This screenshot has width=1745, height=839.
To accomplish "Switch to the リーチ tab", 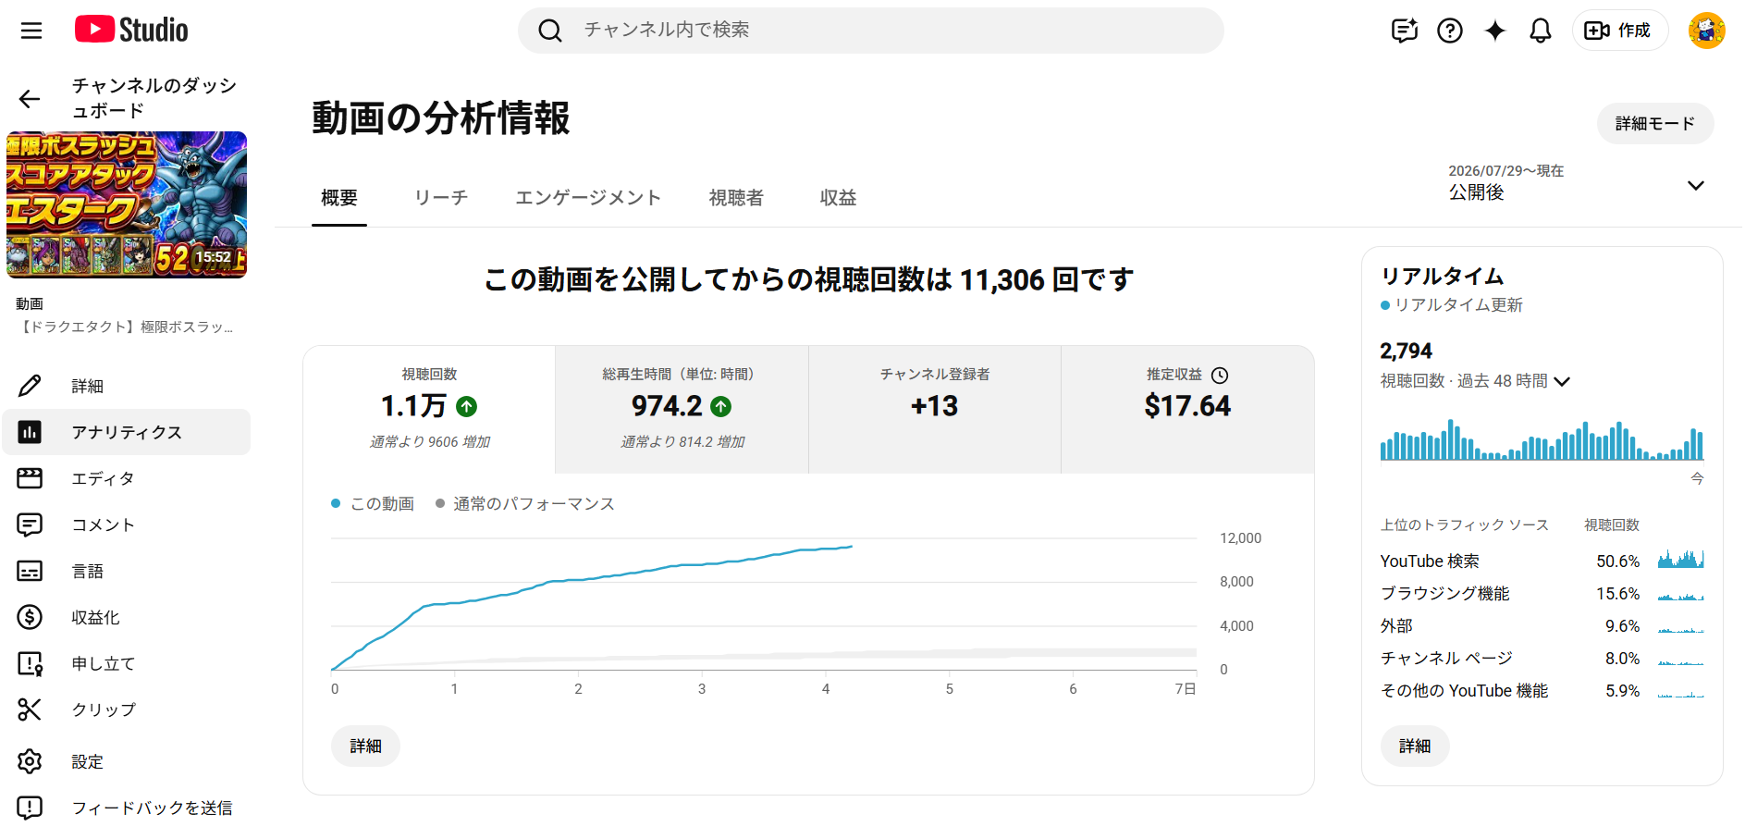I will coord(441,197).
